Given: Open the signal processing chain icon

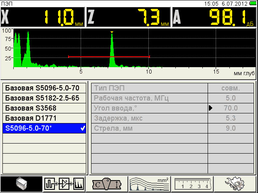Looking at the screenshot, I should [x=64, y=184].
